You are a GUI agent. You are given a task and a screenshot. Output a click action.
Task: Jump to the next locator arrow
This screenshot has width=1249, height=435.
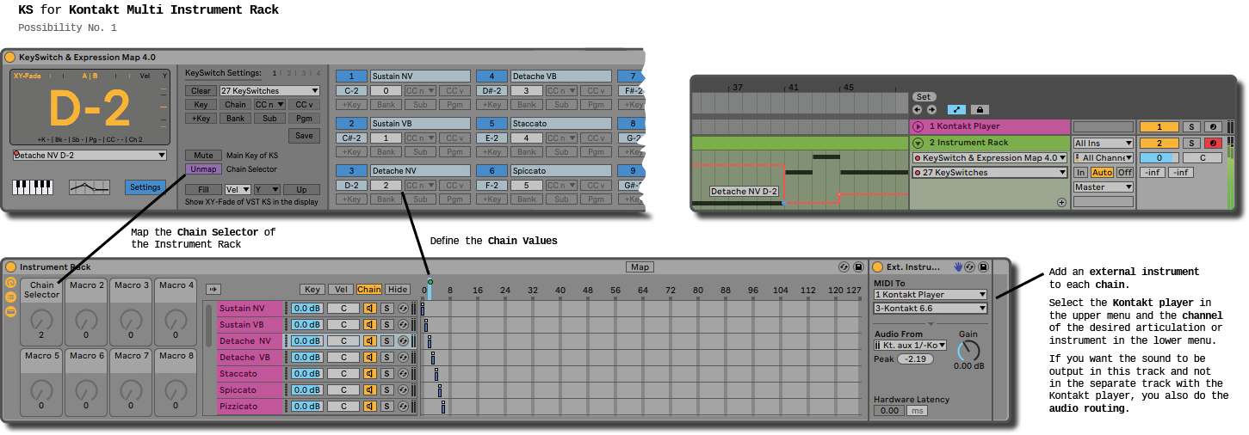tap(931, 109)
